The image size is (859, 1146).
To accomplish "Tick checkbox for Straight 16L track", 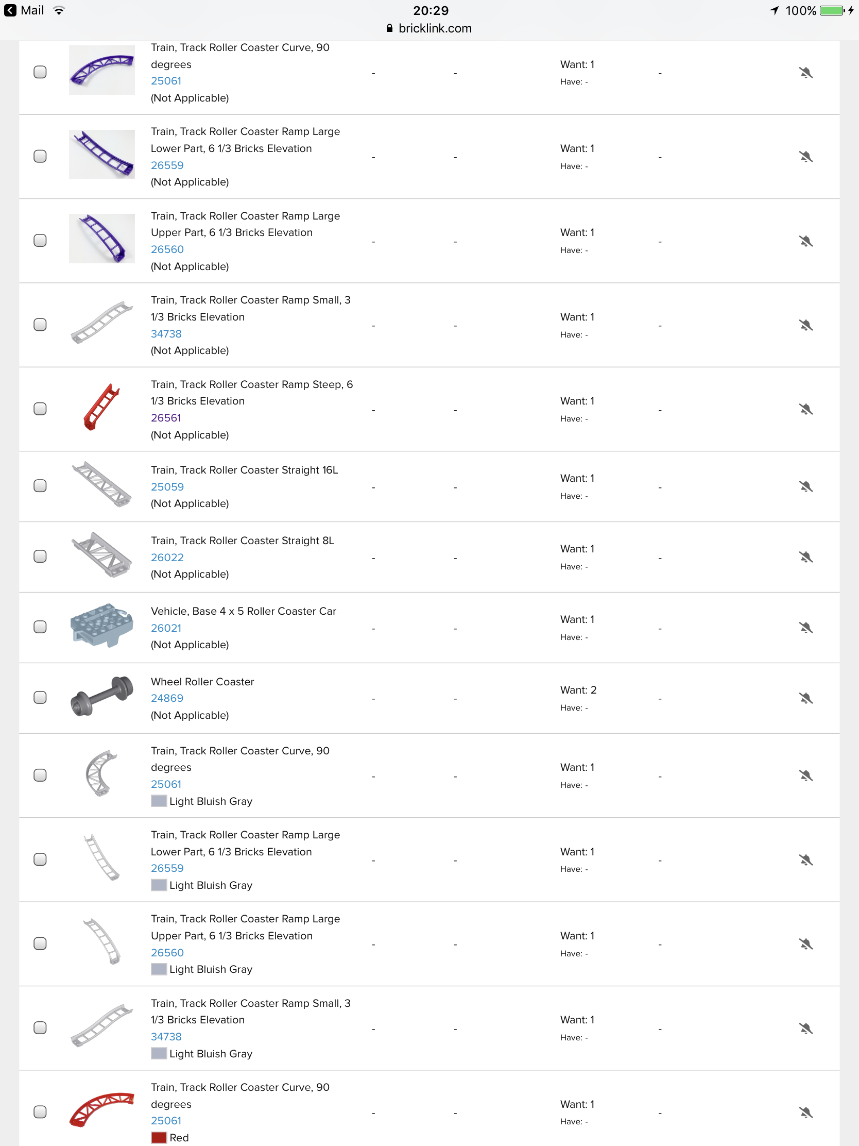I will click(x=40, y=485).
